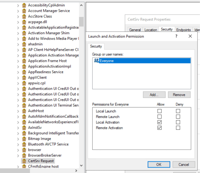Click the Everyone group user icon

(96, 61)
